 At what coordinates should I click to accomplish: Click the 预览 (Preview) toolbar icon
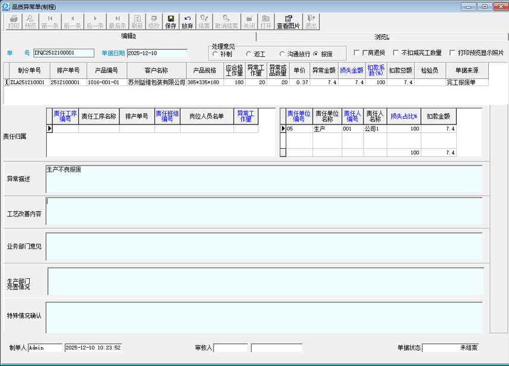(x=30, y=22)
